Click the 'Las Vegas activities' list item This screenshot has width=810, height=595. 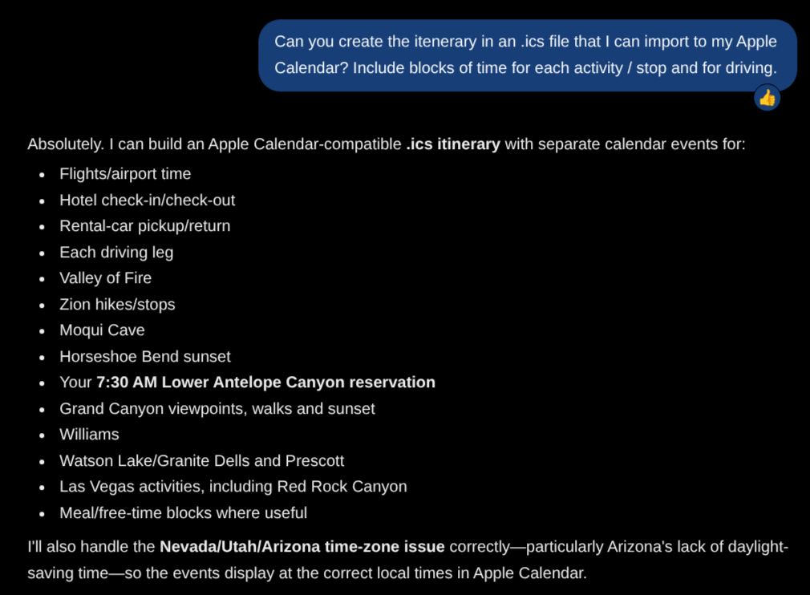pos(233,487)
